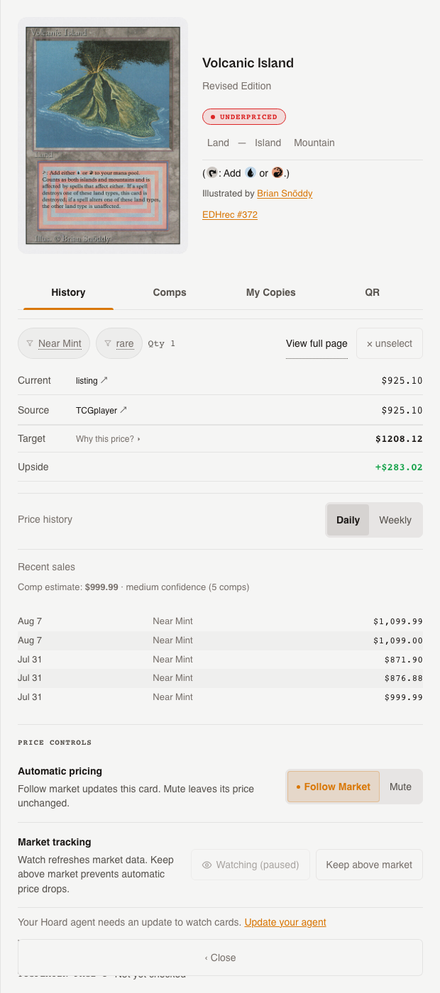Enable Follow Market automatic pricing

tap(334, 787)
